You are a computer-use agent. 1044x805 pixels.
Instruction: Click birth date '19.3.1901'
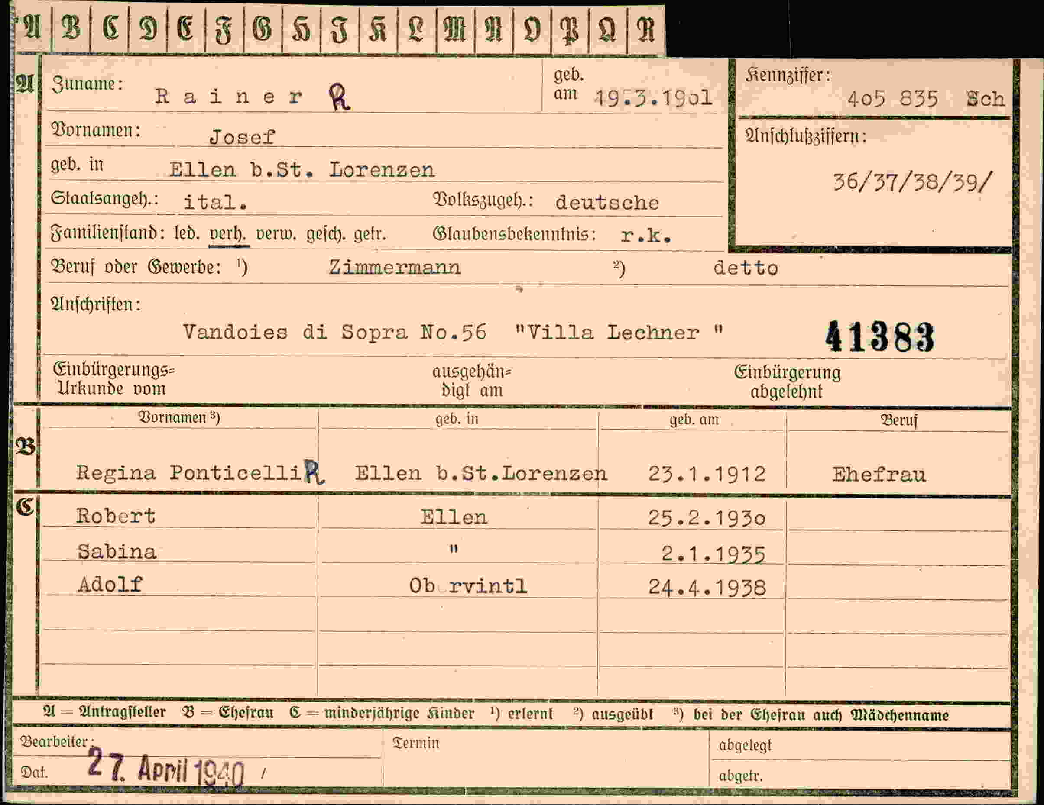point(653,98)
